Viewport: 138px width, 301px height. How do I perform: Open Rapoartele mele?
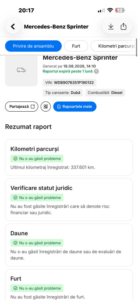click(x=75, y=106)
